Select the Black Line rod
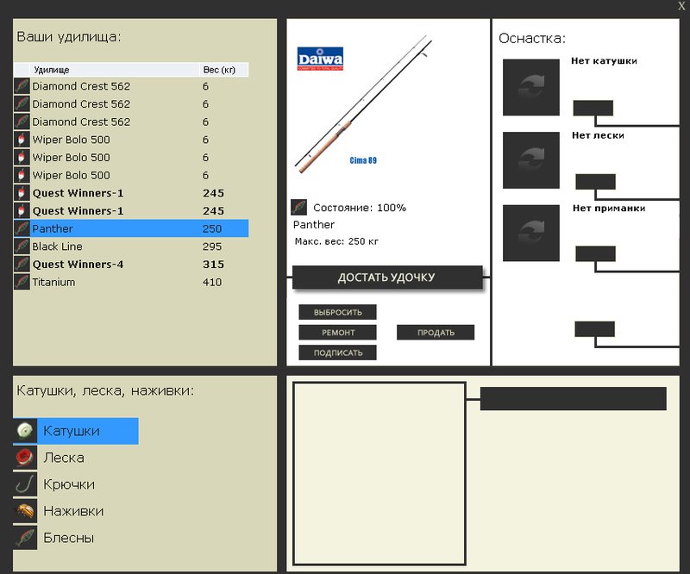This screenshot has height=574, width=690. 131,246
